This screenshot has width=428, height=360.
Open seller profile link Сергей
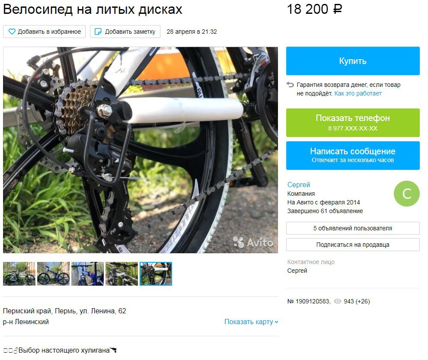[299, 185]
